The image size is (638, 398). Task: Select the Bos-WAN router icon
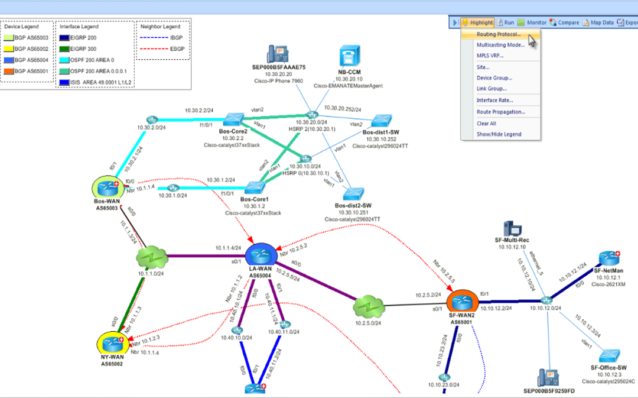point(108,188)
